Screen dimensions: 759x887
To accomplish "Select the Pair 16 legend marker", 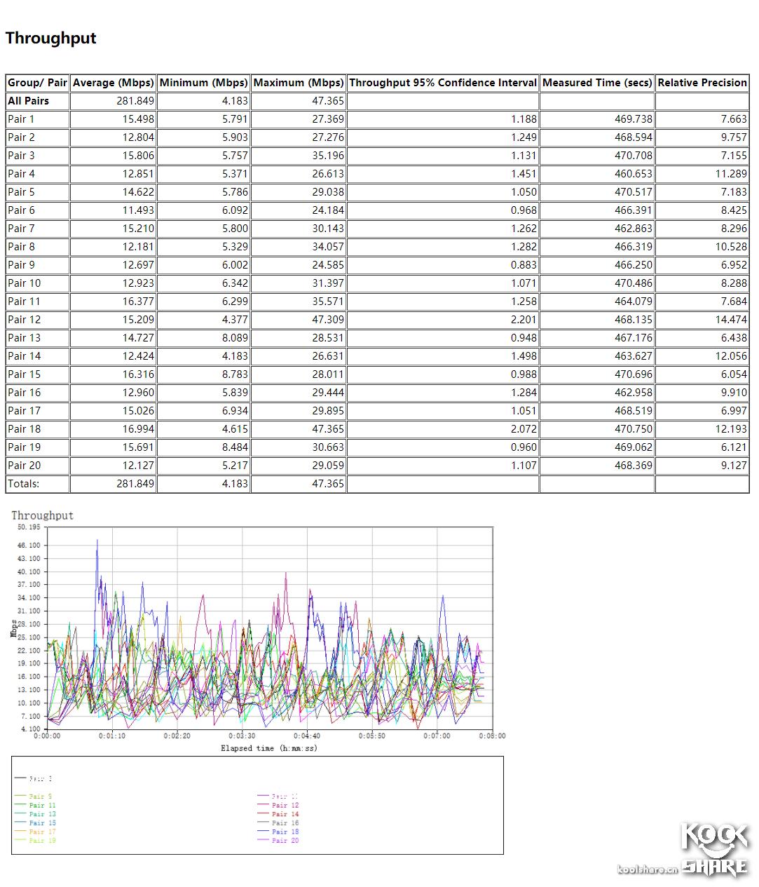I will tap(262, 823).
